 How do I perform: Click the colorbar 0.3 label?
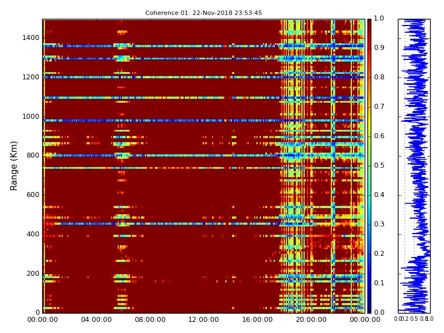pos(379,224)
